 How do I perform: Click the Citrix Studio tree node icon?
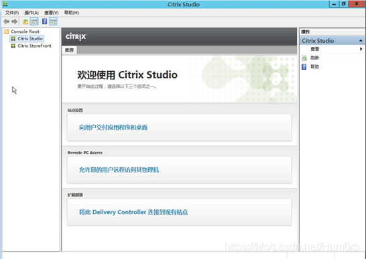click(13, 38)
